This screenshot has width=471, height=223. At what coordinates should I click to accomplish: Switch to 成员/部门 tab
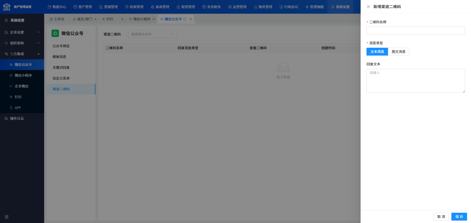coord(82,19)
